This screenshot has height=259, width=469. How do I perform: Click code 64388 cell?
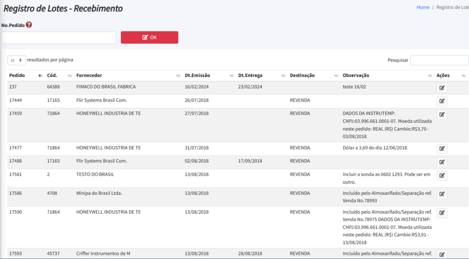click(53, 87)
